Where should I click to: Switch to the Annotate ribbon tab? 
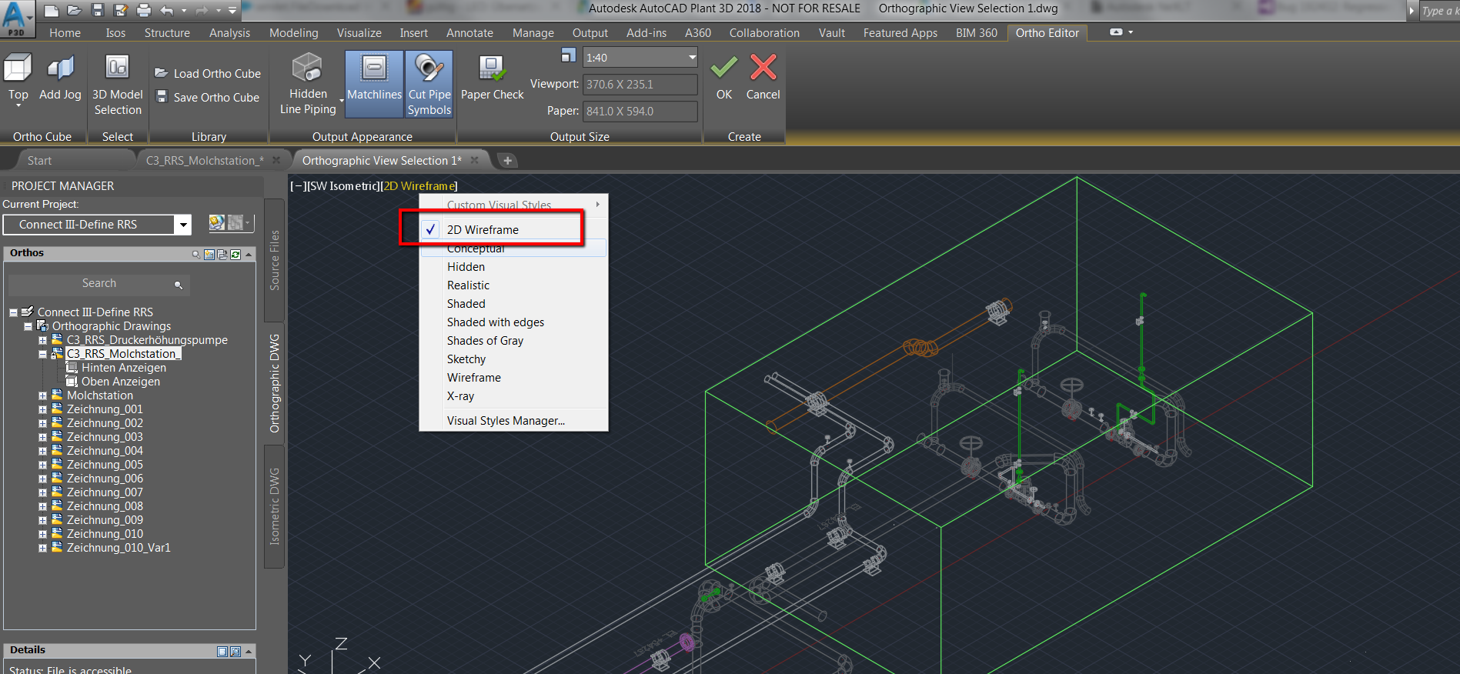click(469, 33)
